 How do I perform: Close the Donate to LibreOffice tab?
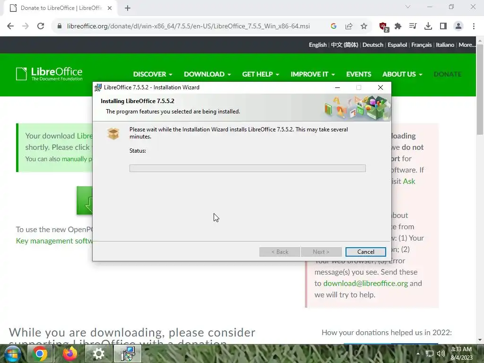click(x=110, y=8)
